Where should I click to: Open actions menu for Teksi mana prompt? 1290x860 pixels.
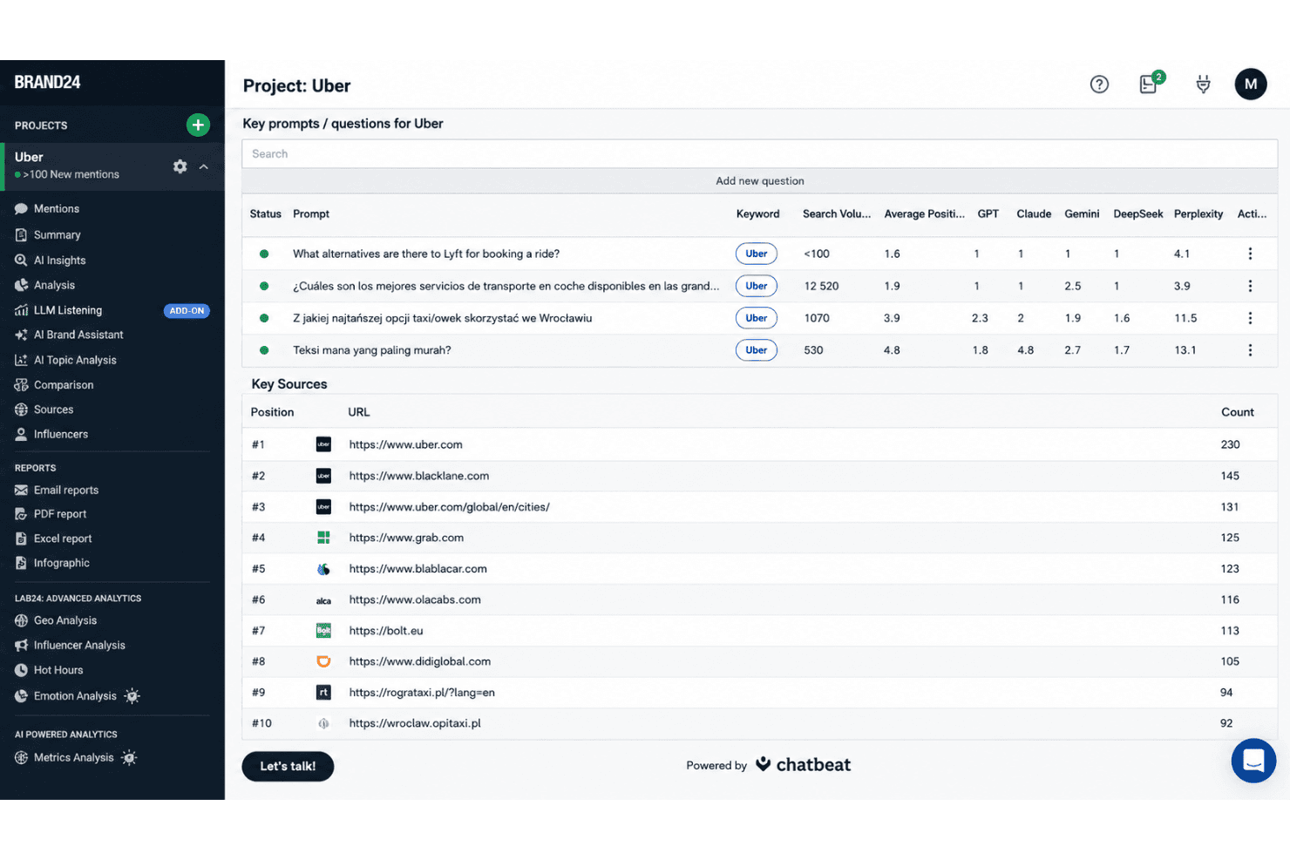(1250, 350)
